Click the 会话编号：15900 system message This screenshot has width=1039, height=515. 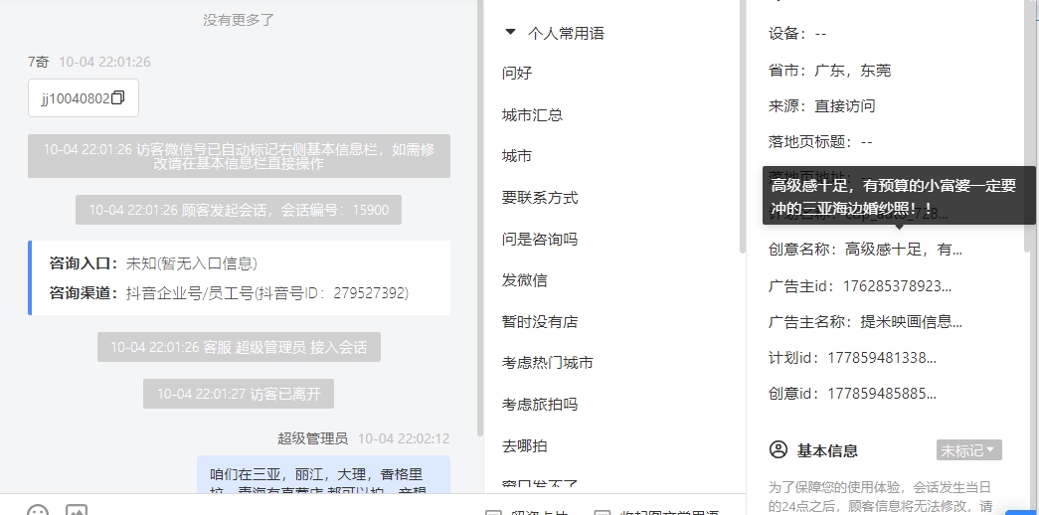(239, 210)
